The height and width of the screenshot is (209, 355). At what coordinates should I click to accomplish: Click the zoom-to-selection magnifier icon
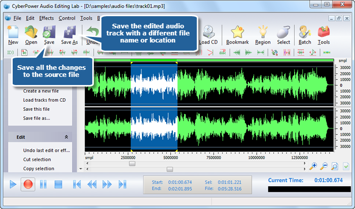coord(334,166)
